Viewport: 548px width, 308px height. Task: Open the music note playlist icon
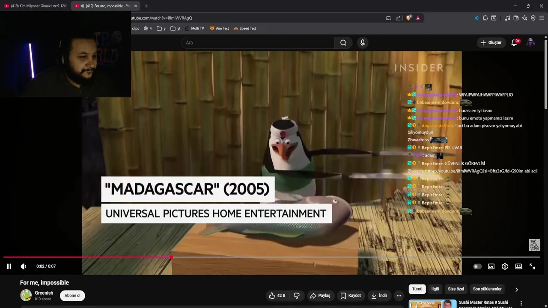[507, 18]
